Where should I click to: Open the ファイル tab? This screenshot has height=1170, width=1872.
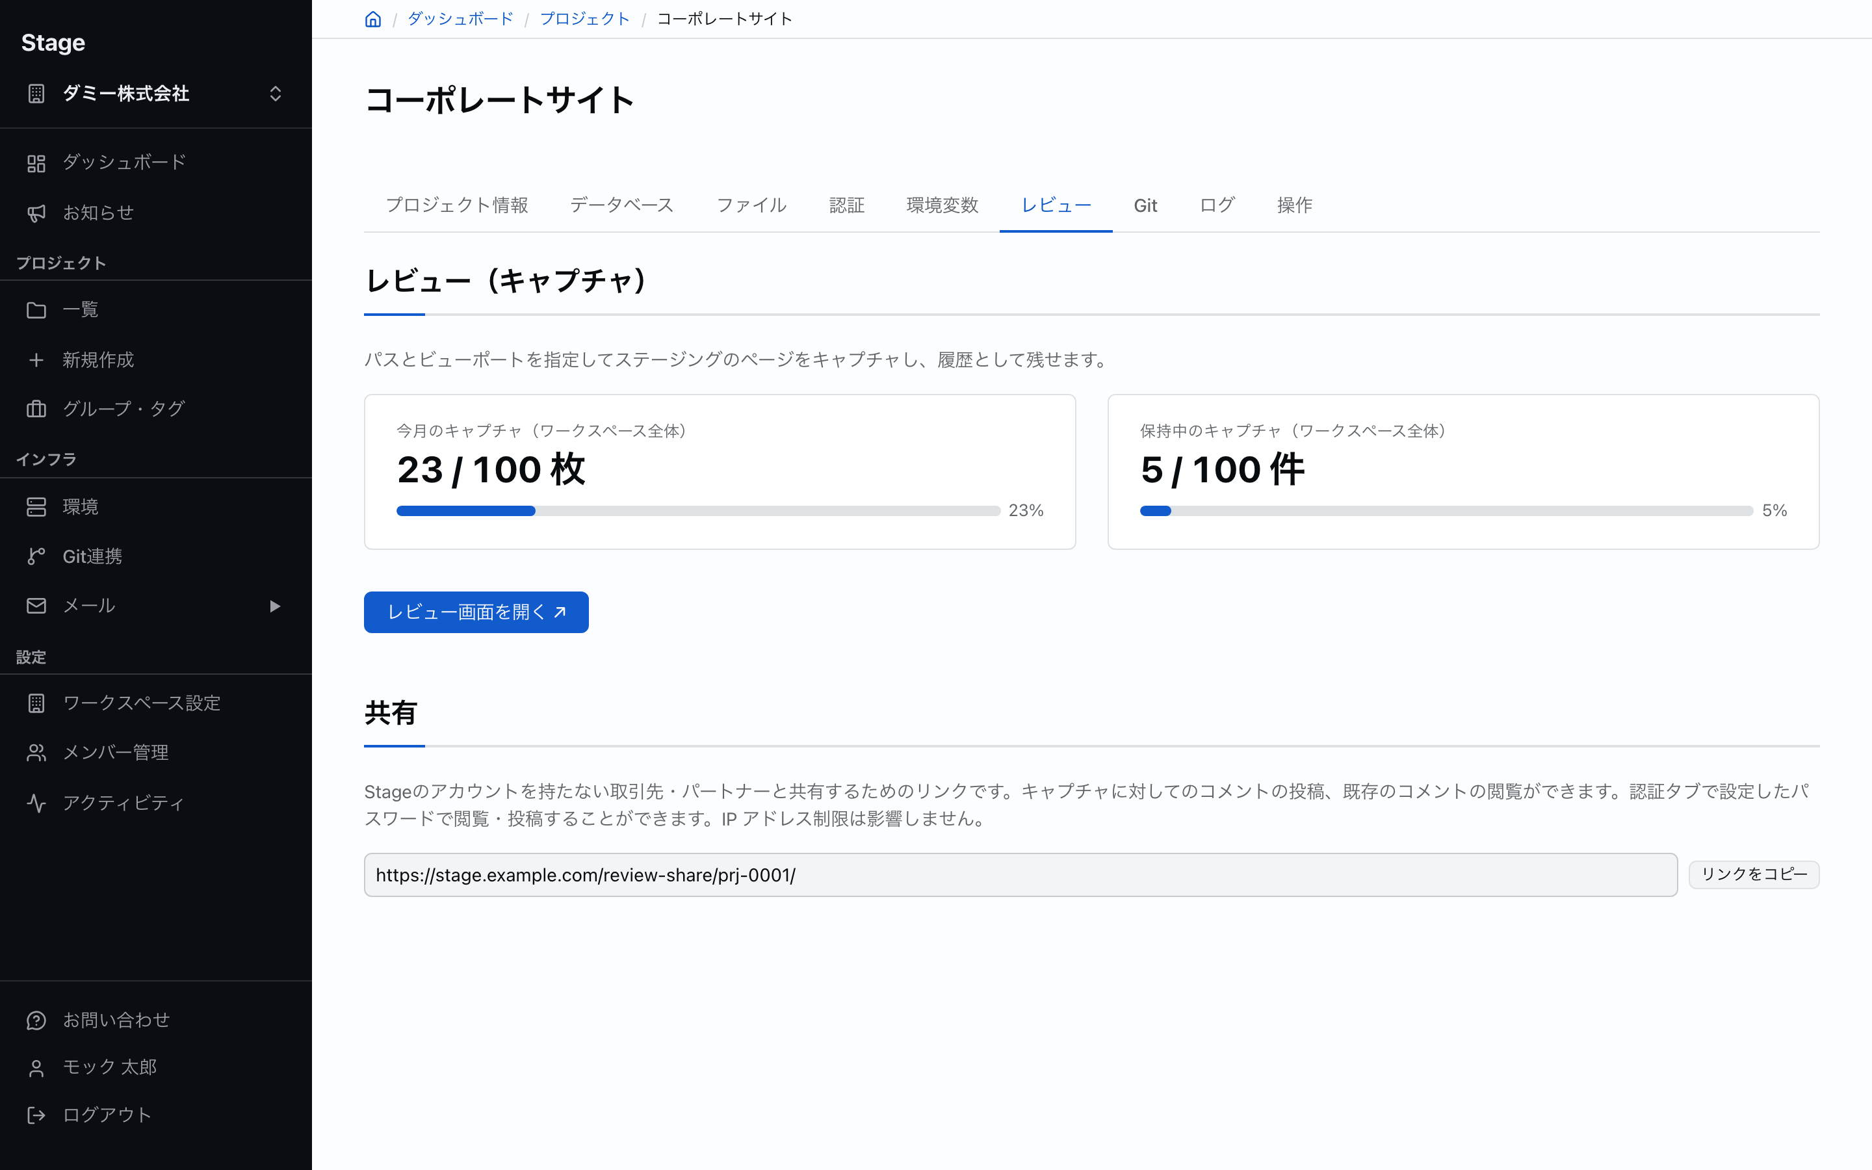(751, 205)
